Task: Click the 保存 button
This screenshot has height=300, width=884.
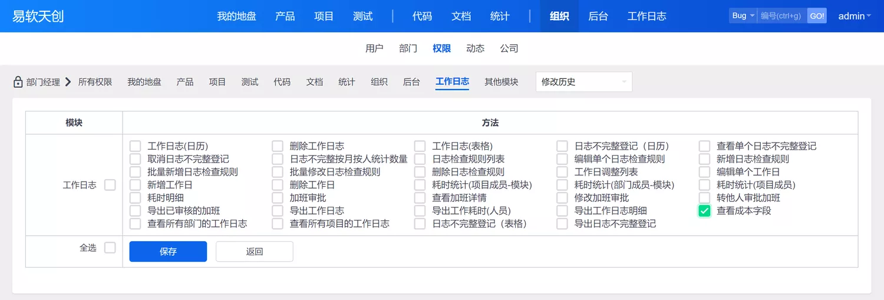Action: (x=168, y=252)
